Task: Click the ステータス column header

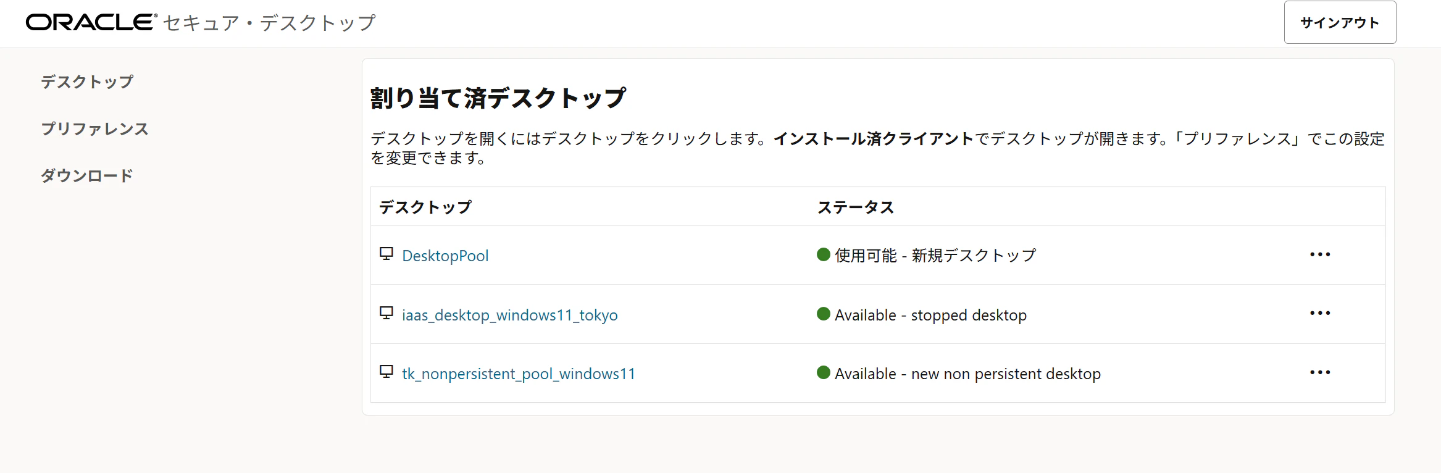Action: [856, 207]
